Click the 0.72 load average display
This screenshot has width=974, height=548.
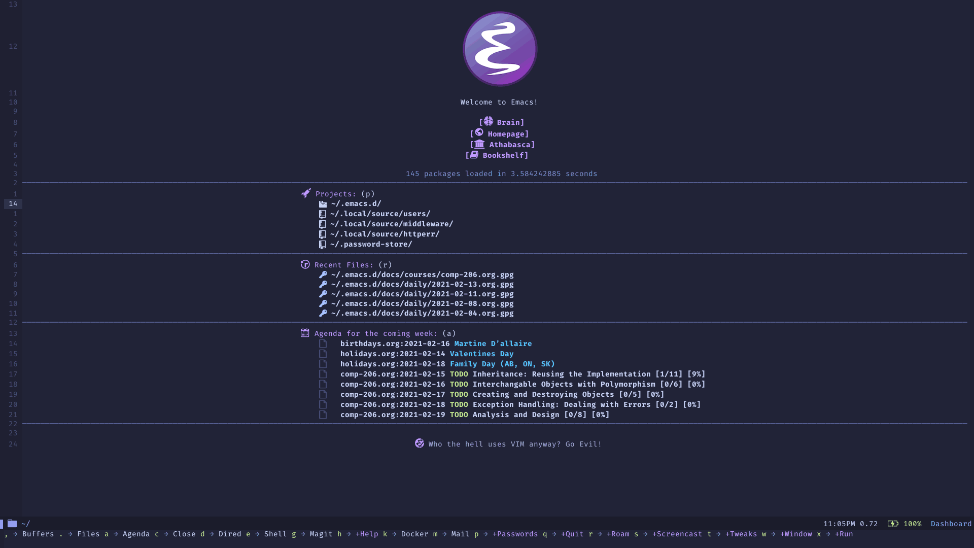[869, 523]
